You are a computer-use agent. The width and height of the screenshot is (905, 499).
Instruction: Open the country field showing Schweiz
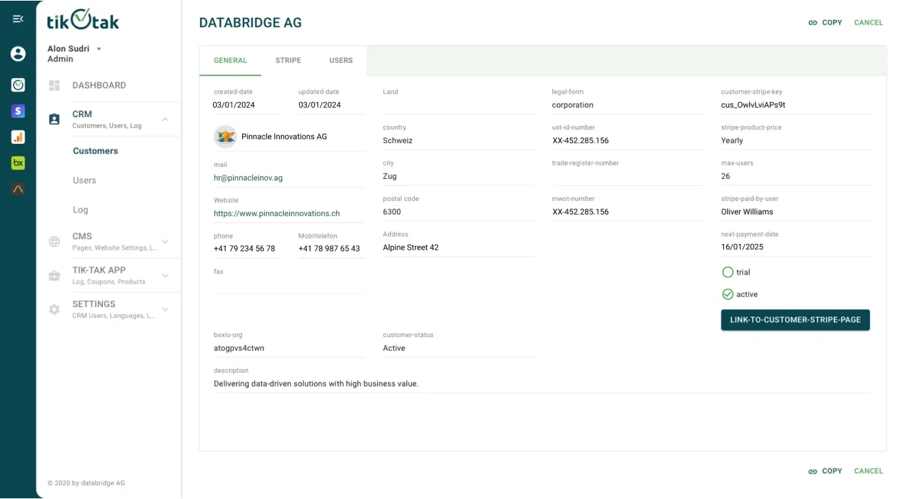tap(458, 136)
